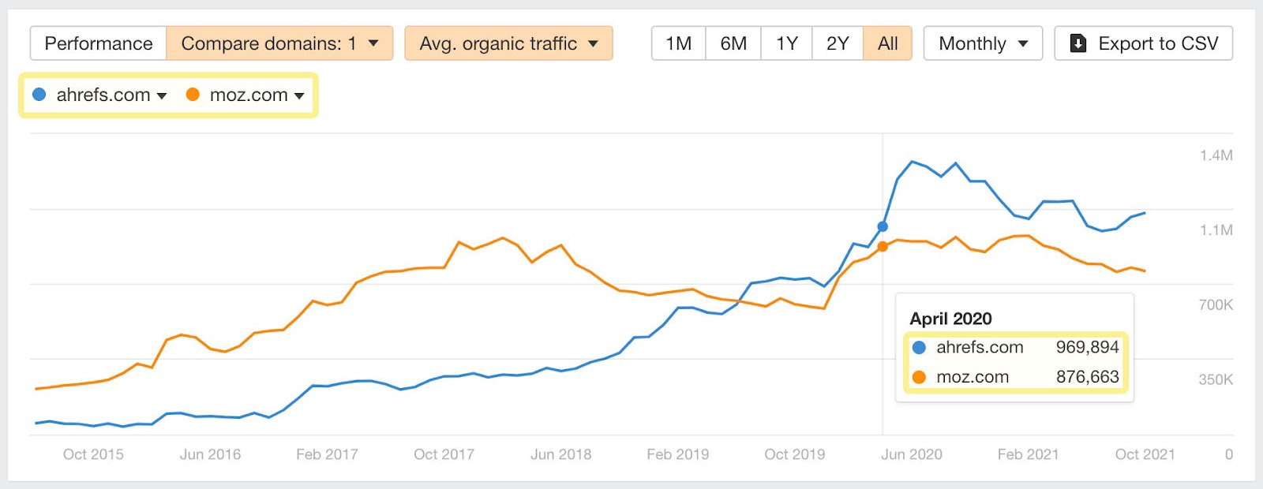Select the 6M time range tab
Screen dimensions: 1263x489
coord(733,43)
